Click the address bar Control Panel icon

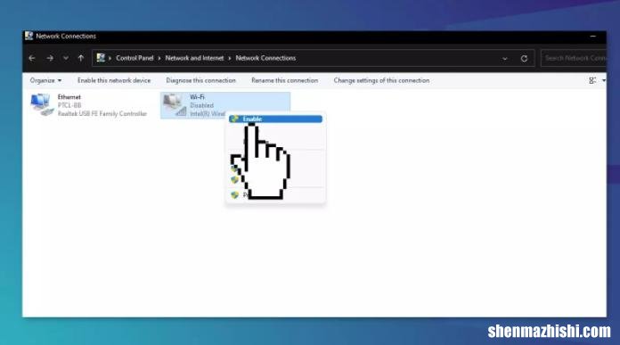point(101,58)
